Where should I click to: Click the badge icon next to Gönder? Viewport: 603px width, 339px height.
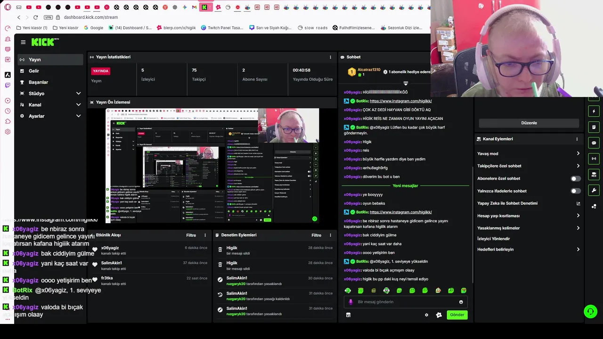439,315
